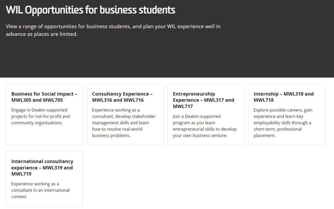
Task: Click blank space below Business for Social Impact description
Action: coord(44,136)
